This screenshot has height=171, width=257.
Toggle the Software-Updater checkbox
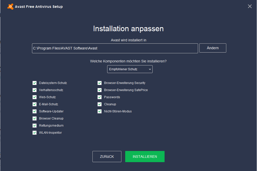(x=35, y=111)
